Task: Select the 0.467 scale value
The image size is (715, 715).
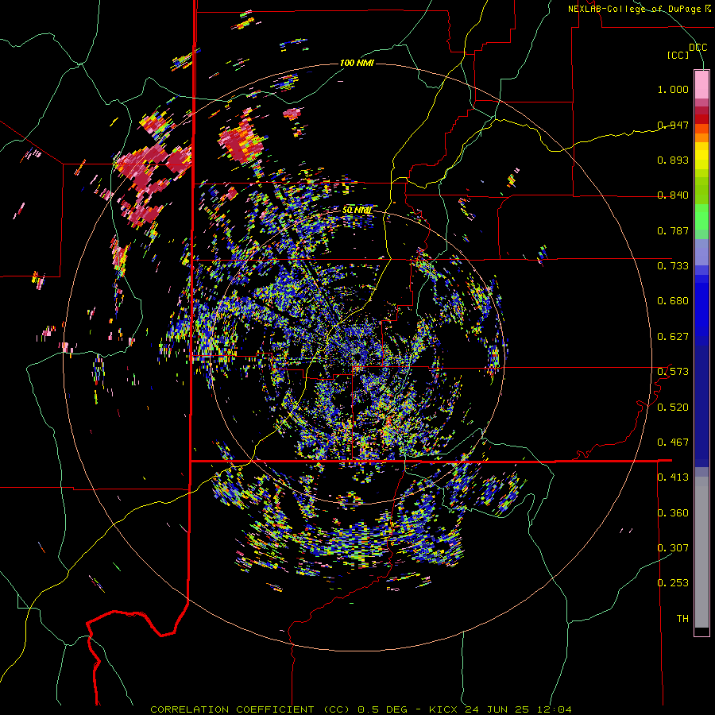Action: pyautogui.click(x=673, y=442)
